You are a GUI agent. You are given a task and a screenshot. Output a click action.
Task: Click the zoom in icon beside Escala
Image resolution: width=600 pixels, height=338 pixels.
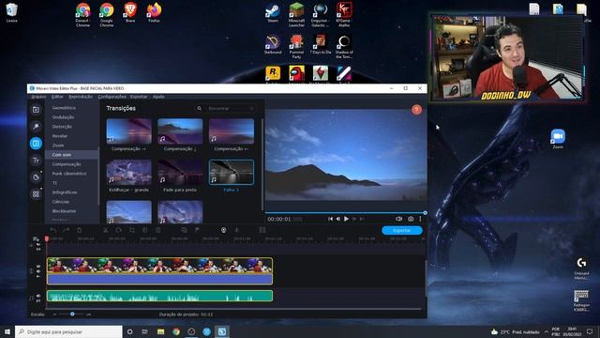coord(88,315)
